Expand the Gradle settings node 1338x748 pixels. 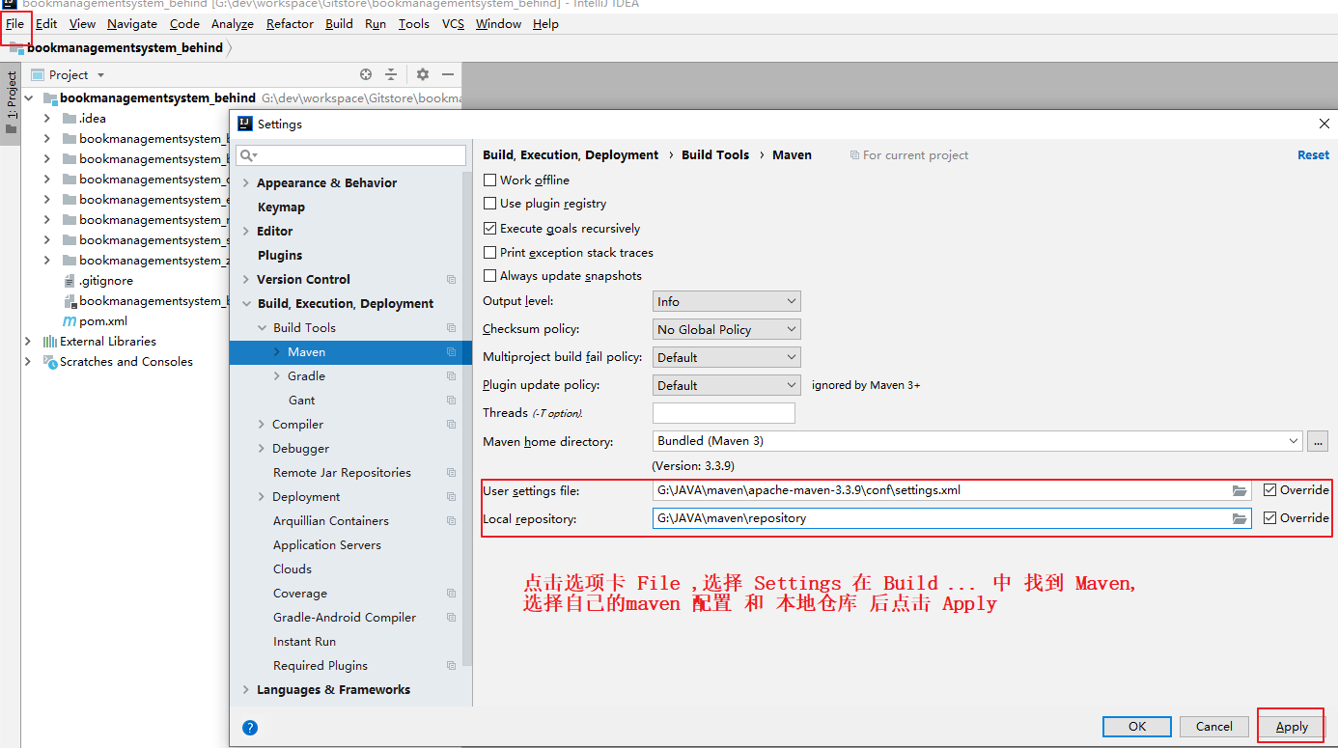277,376
